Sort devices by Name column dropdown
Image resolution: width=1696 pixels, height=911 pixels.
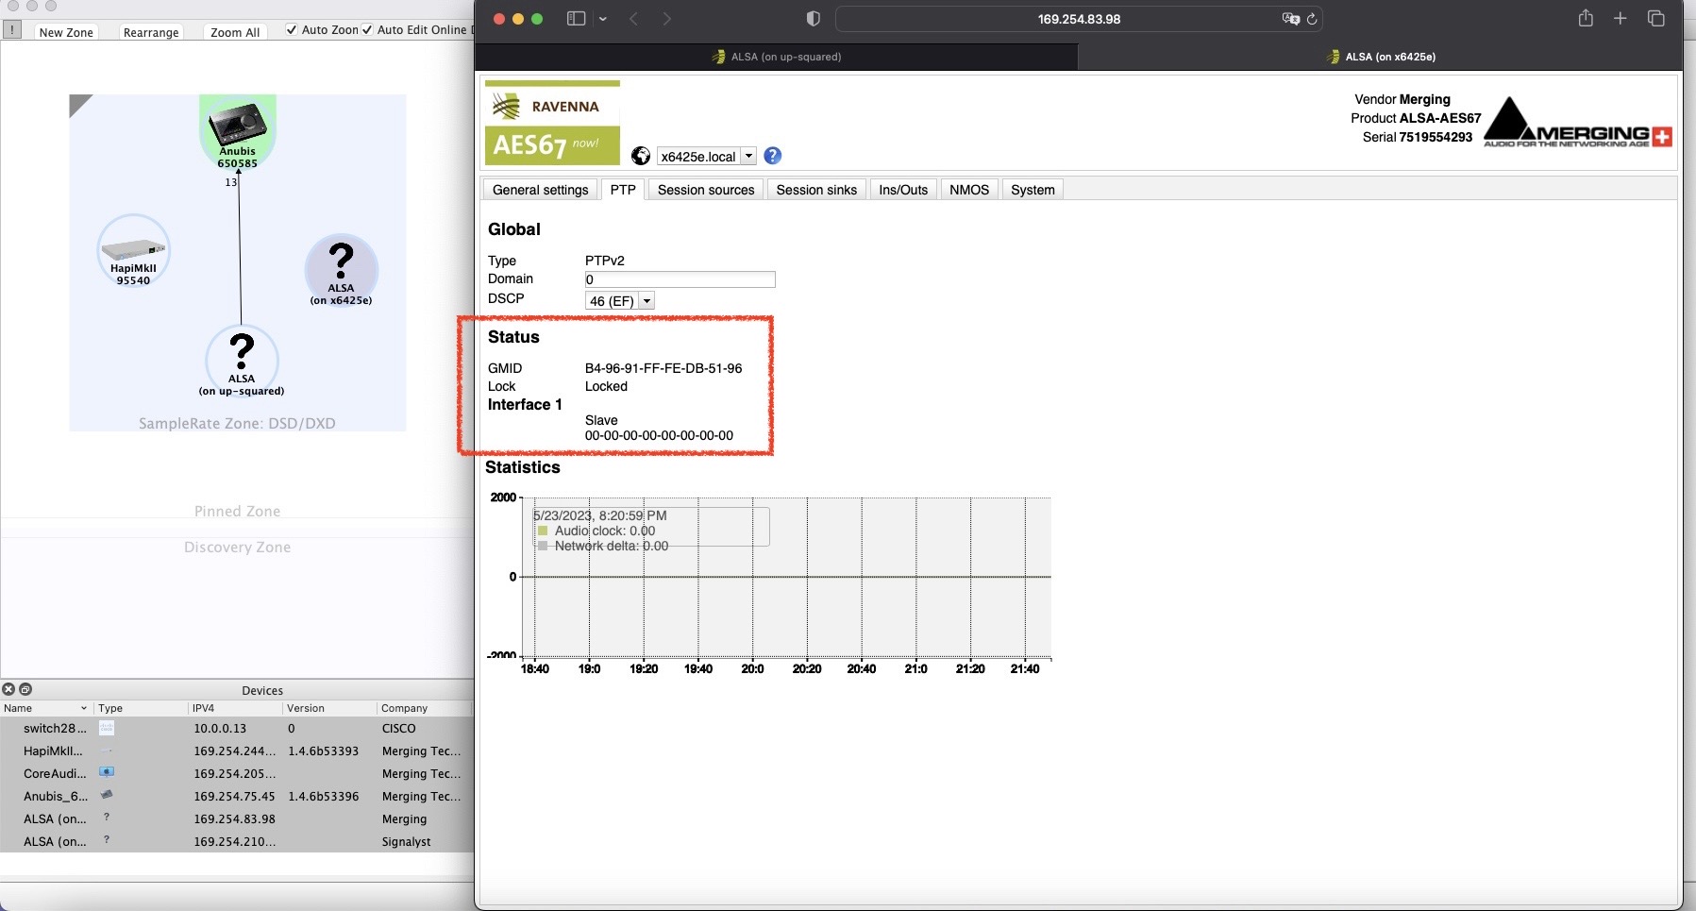(83, 708)
